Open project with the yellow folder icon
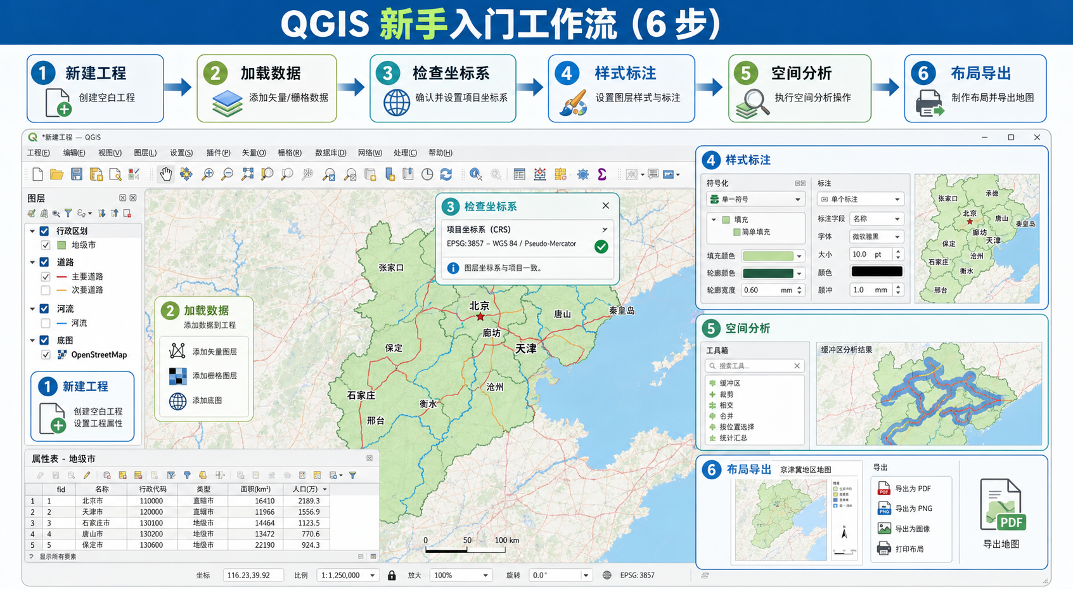 coord(57,174)
